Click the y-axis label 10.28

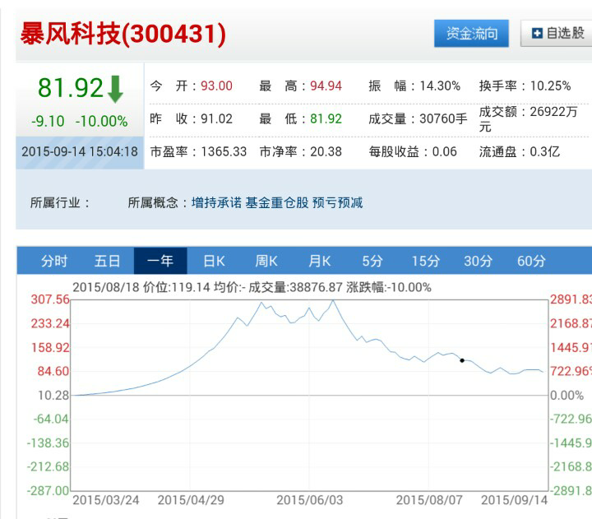tap(54, 396)
